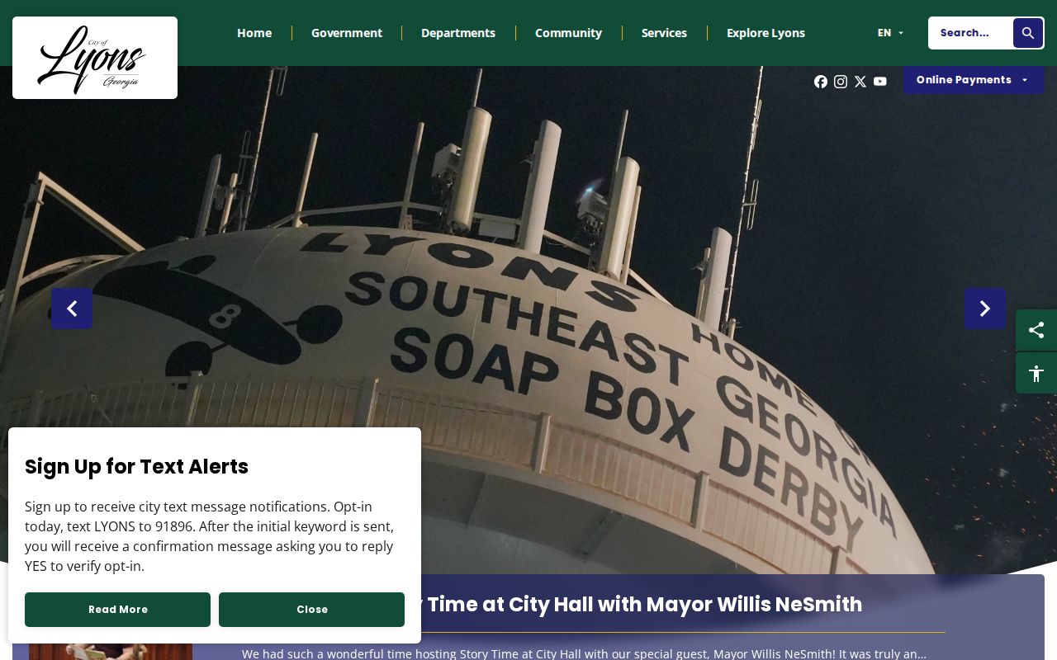Open the Services menu
Viewport: 1057px width, 660px height.
click(664, 33)
